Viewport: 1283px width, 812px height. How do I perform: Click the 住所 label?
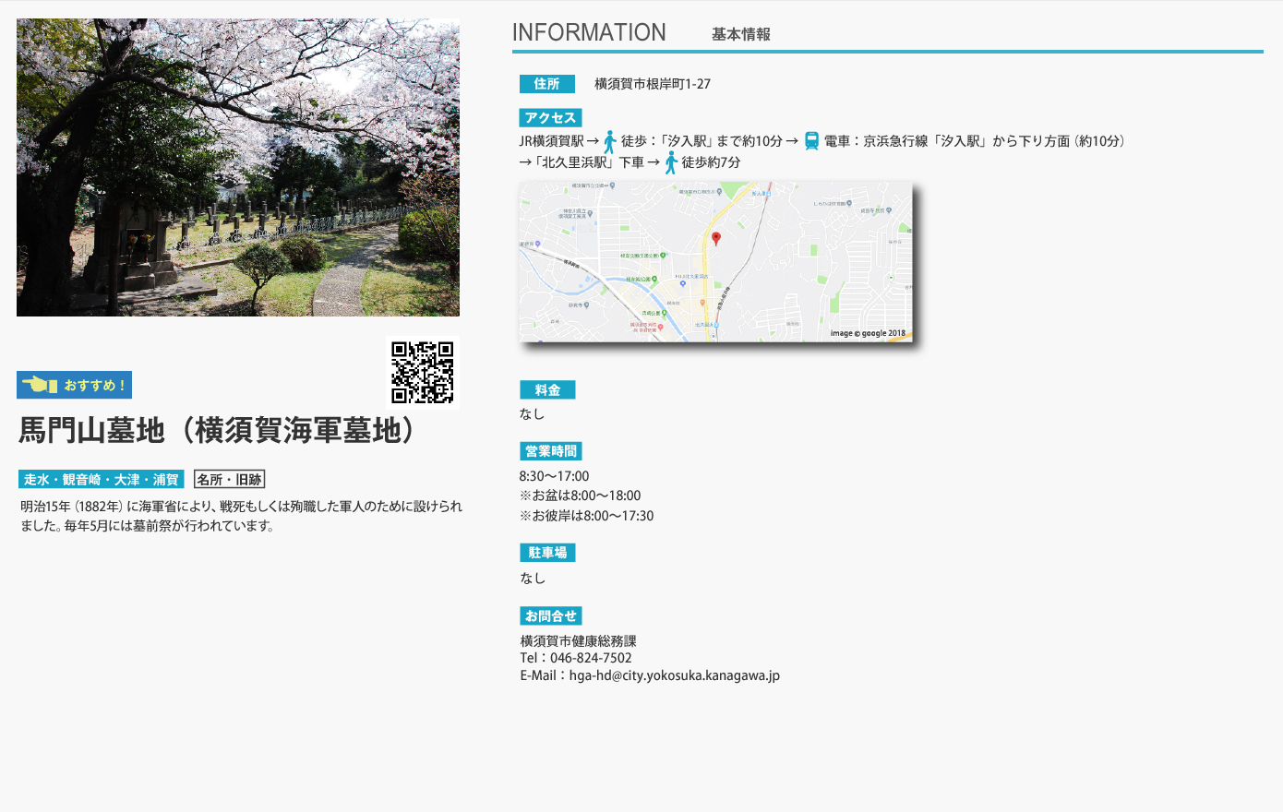[x=546, y=84]
